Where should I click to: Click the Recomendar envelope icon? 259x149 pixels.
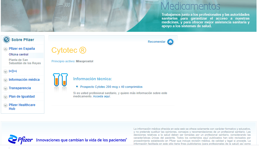click(170, 42)
